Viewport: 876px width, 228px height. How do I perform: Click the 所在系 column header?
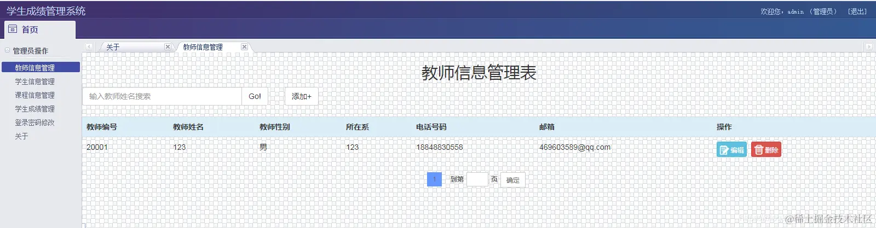[358, 127]
